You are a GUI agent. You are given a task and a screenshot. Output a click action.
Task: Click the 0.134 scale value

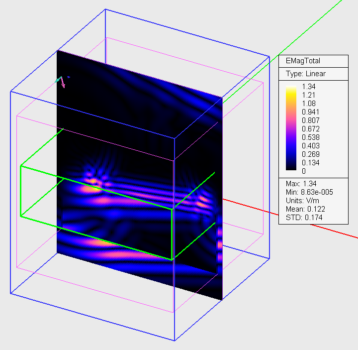(x=310, y=162)
